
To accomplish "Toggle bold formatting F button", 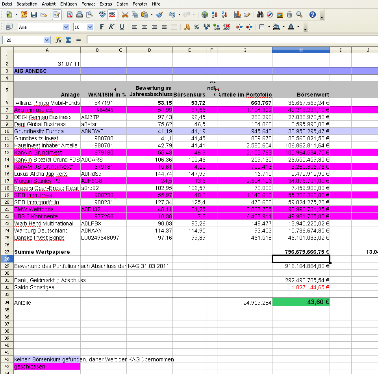I will 102,27.
